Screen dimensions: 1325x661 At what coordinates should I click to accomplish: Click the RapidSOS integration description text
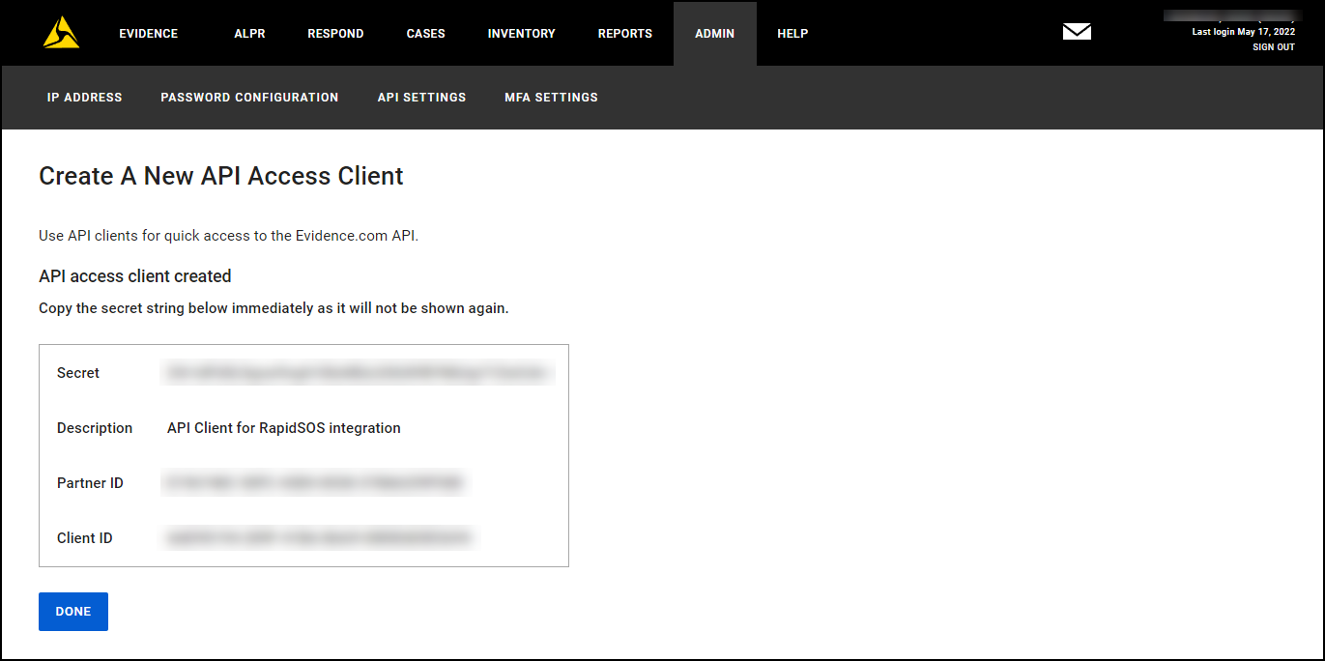[x=283, y=428]
